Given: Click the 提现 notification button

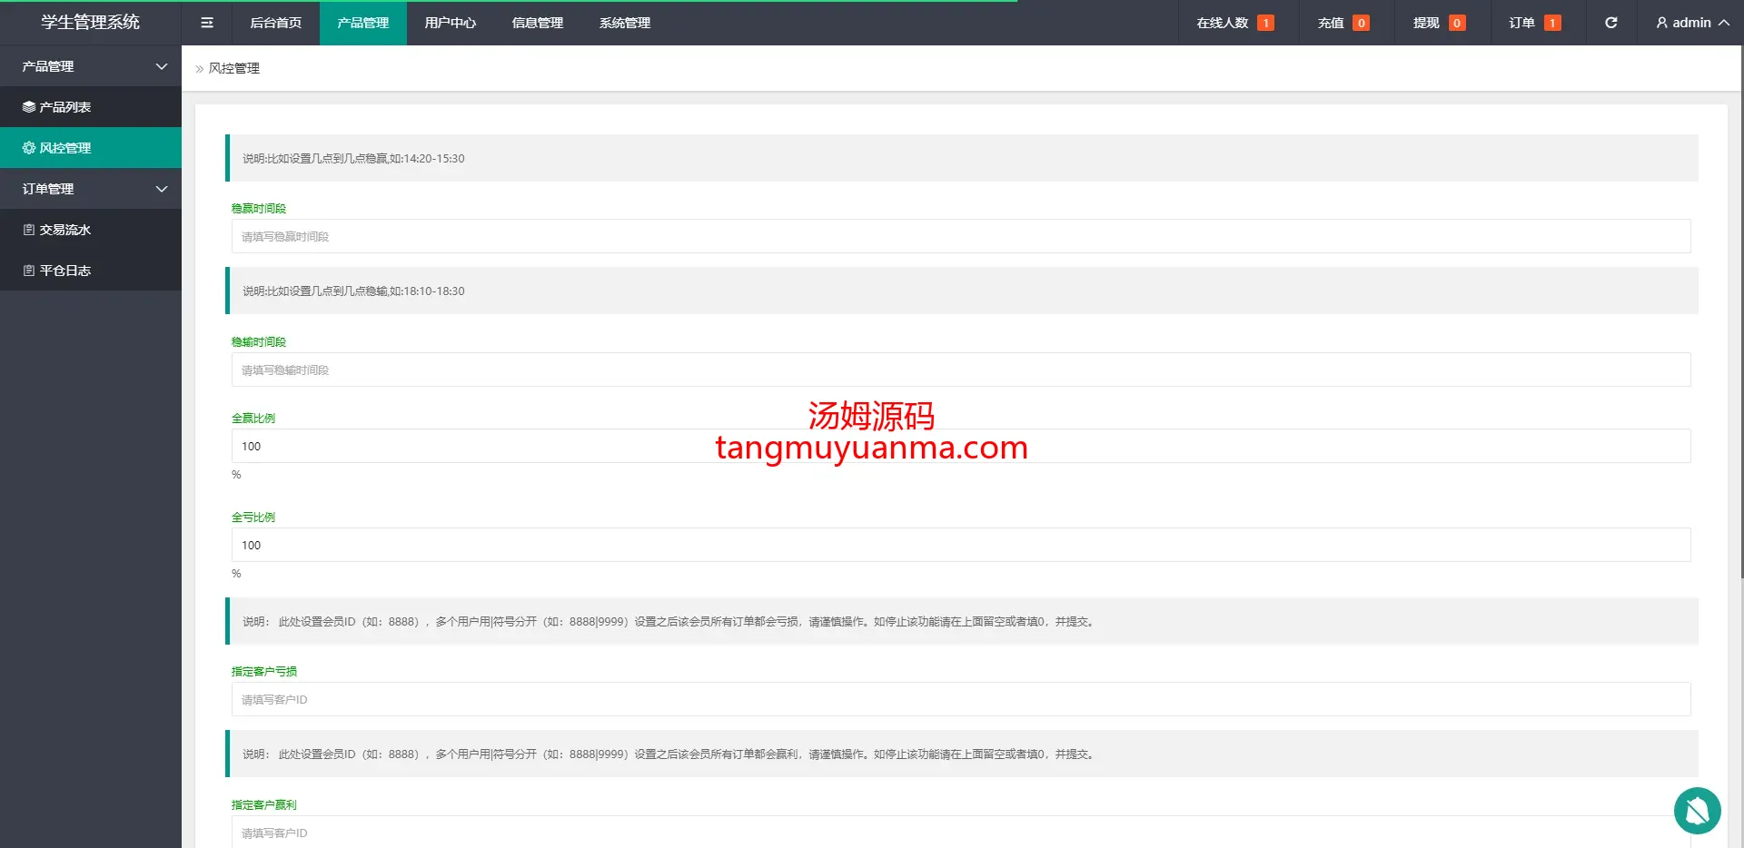Looking at the screenshot, I should pos(1438,23).
